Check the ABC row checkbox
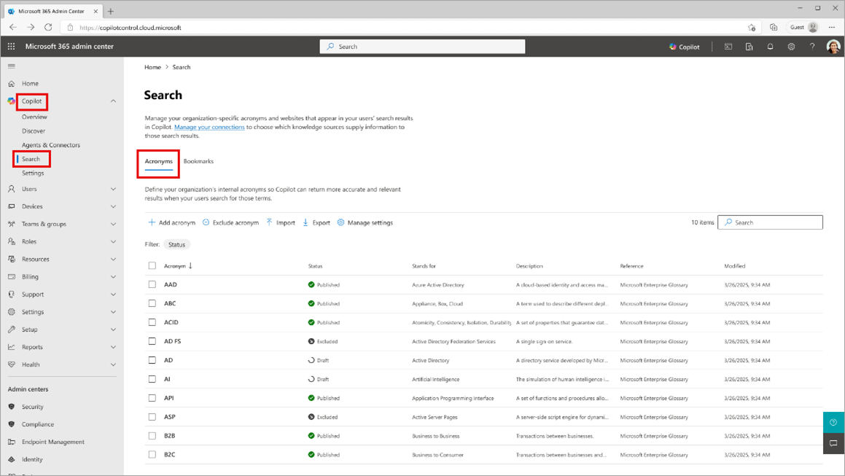Image resolution: width=845 pixels, height=476 pixels. pyautogui.click(x=152, y=303)
